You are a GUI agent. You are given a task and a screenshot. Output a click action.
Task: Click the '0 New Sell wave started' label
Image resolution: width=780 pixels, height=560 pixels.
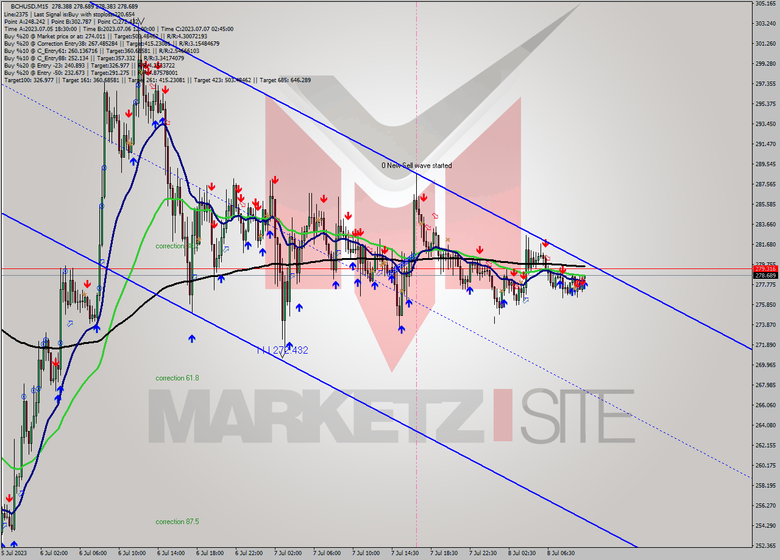417,166
